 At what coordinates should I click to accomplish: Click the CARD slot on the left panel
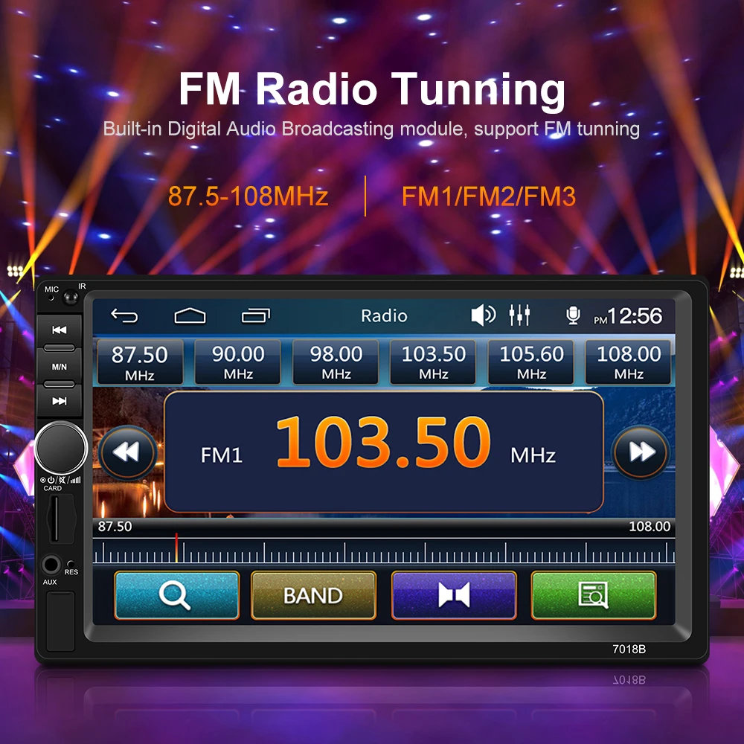coord(55,518)
